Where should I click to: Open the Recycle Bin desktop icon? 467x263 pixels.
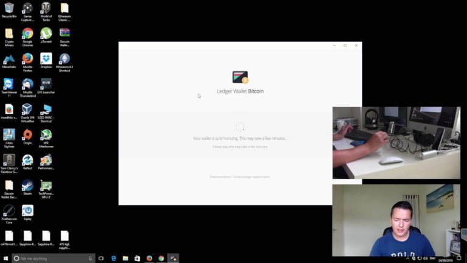click(9, 9)
